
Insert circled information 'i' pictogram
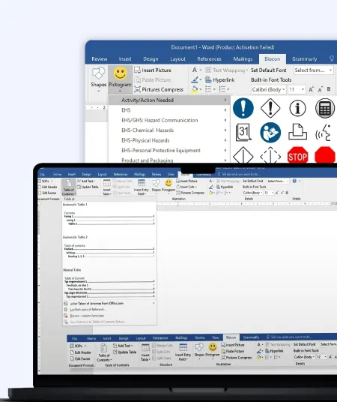[297, 108]
